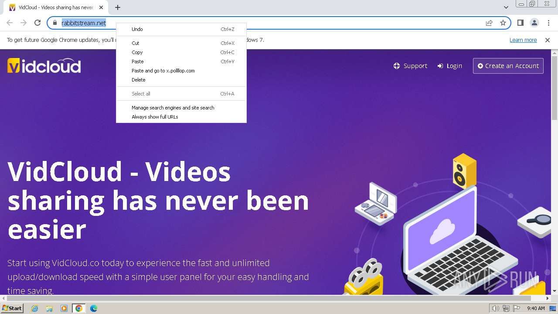Open Internet Explorer from the taskbar
The width and height of the screenshot is (558, 314).
34,308
